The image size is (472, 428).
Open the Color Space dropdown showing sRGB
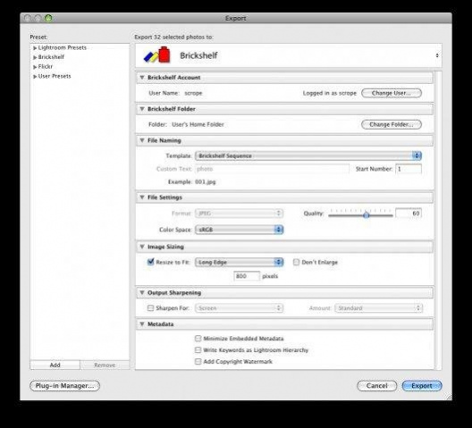(x=239, y=230)
